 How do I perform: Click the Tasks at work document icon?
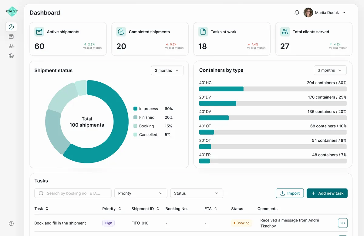click(203, 32)
